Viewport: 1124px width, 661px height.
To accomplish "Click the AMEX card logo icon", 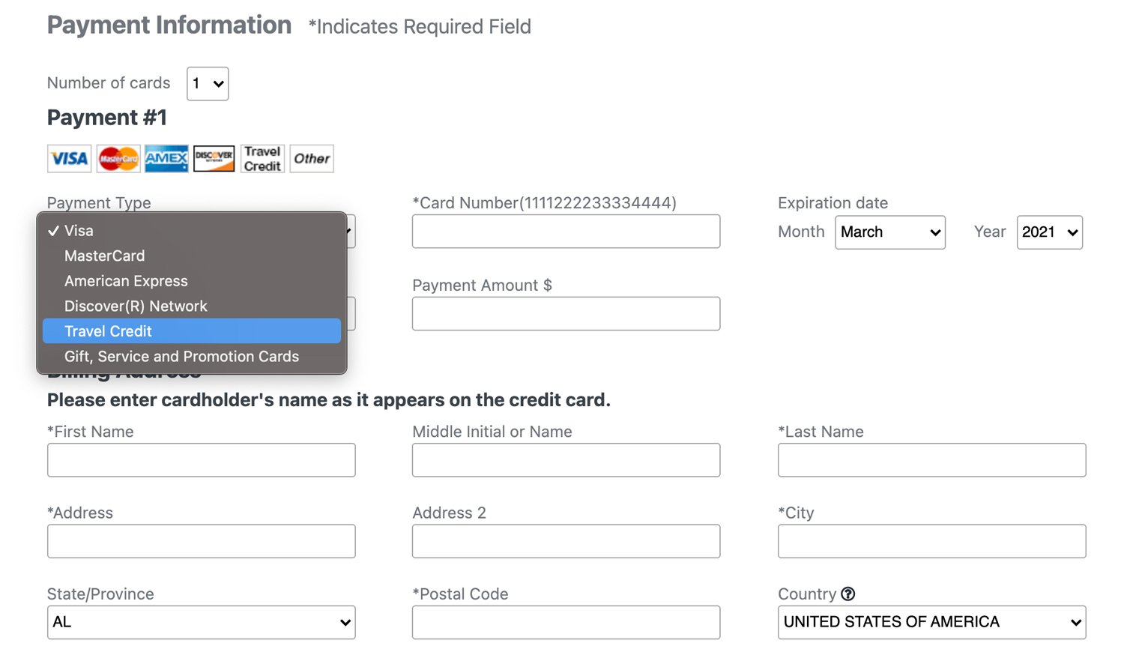I will click(x=166, y=159).
